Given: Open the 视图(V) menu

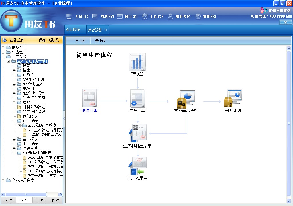Looking at the screenshot, I should 107,17.
